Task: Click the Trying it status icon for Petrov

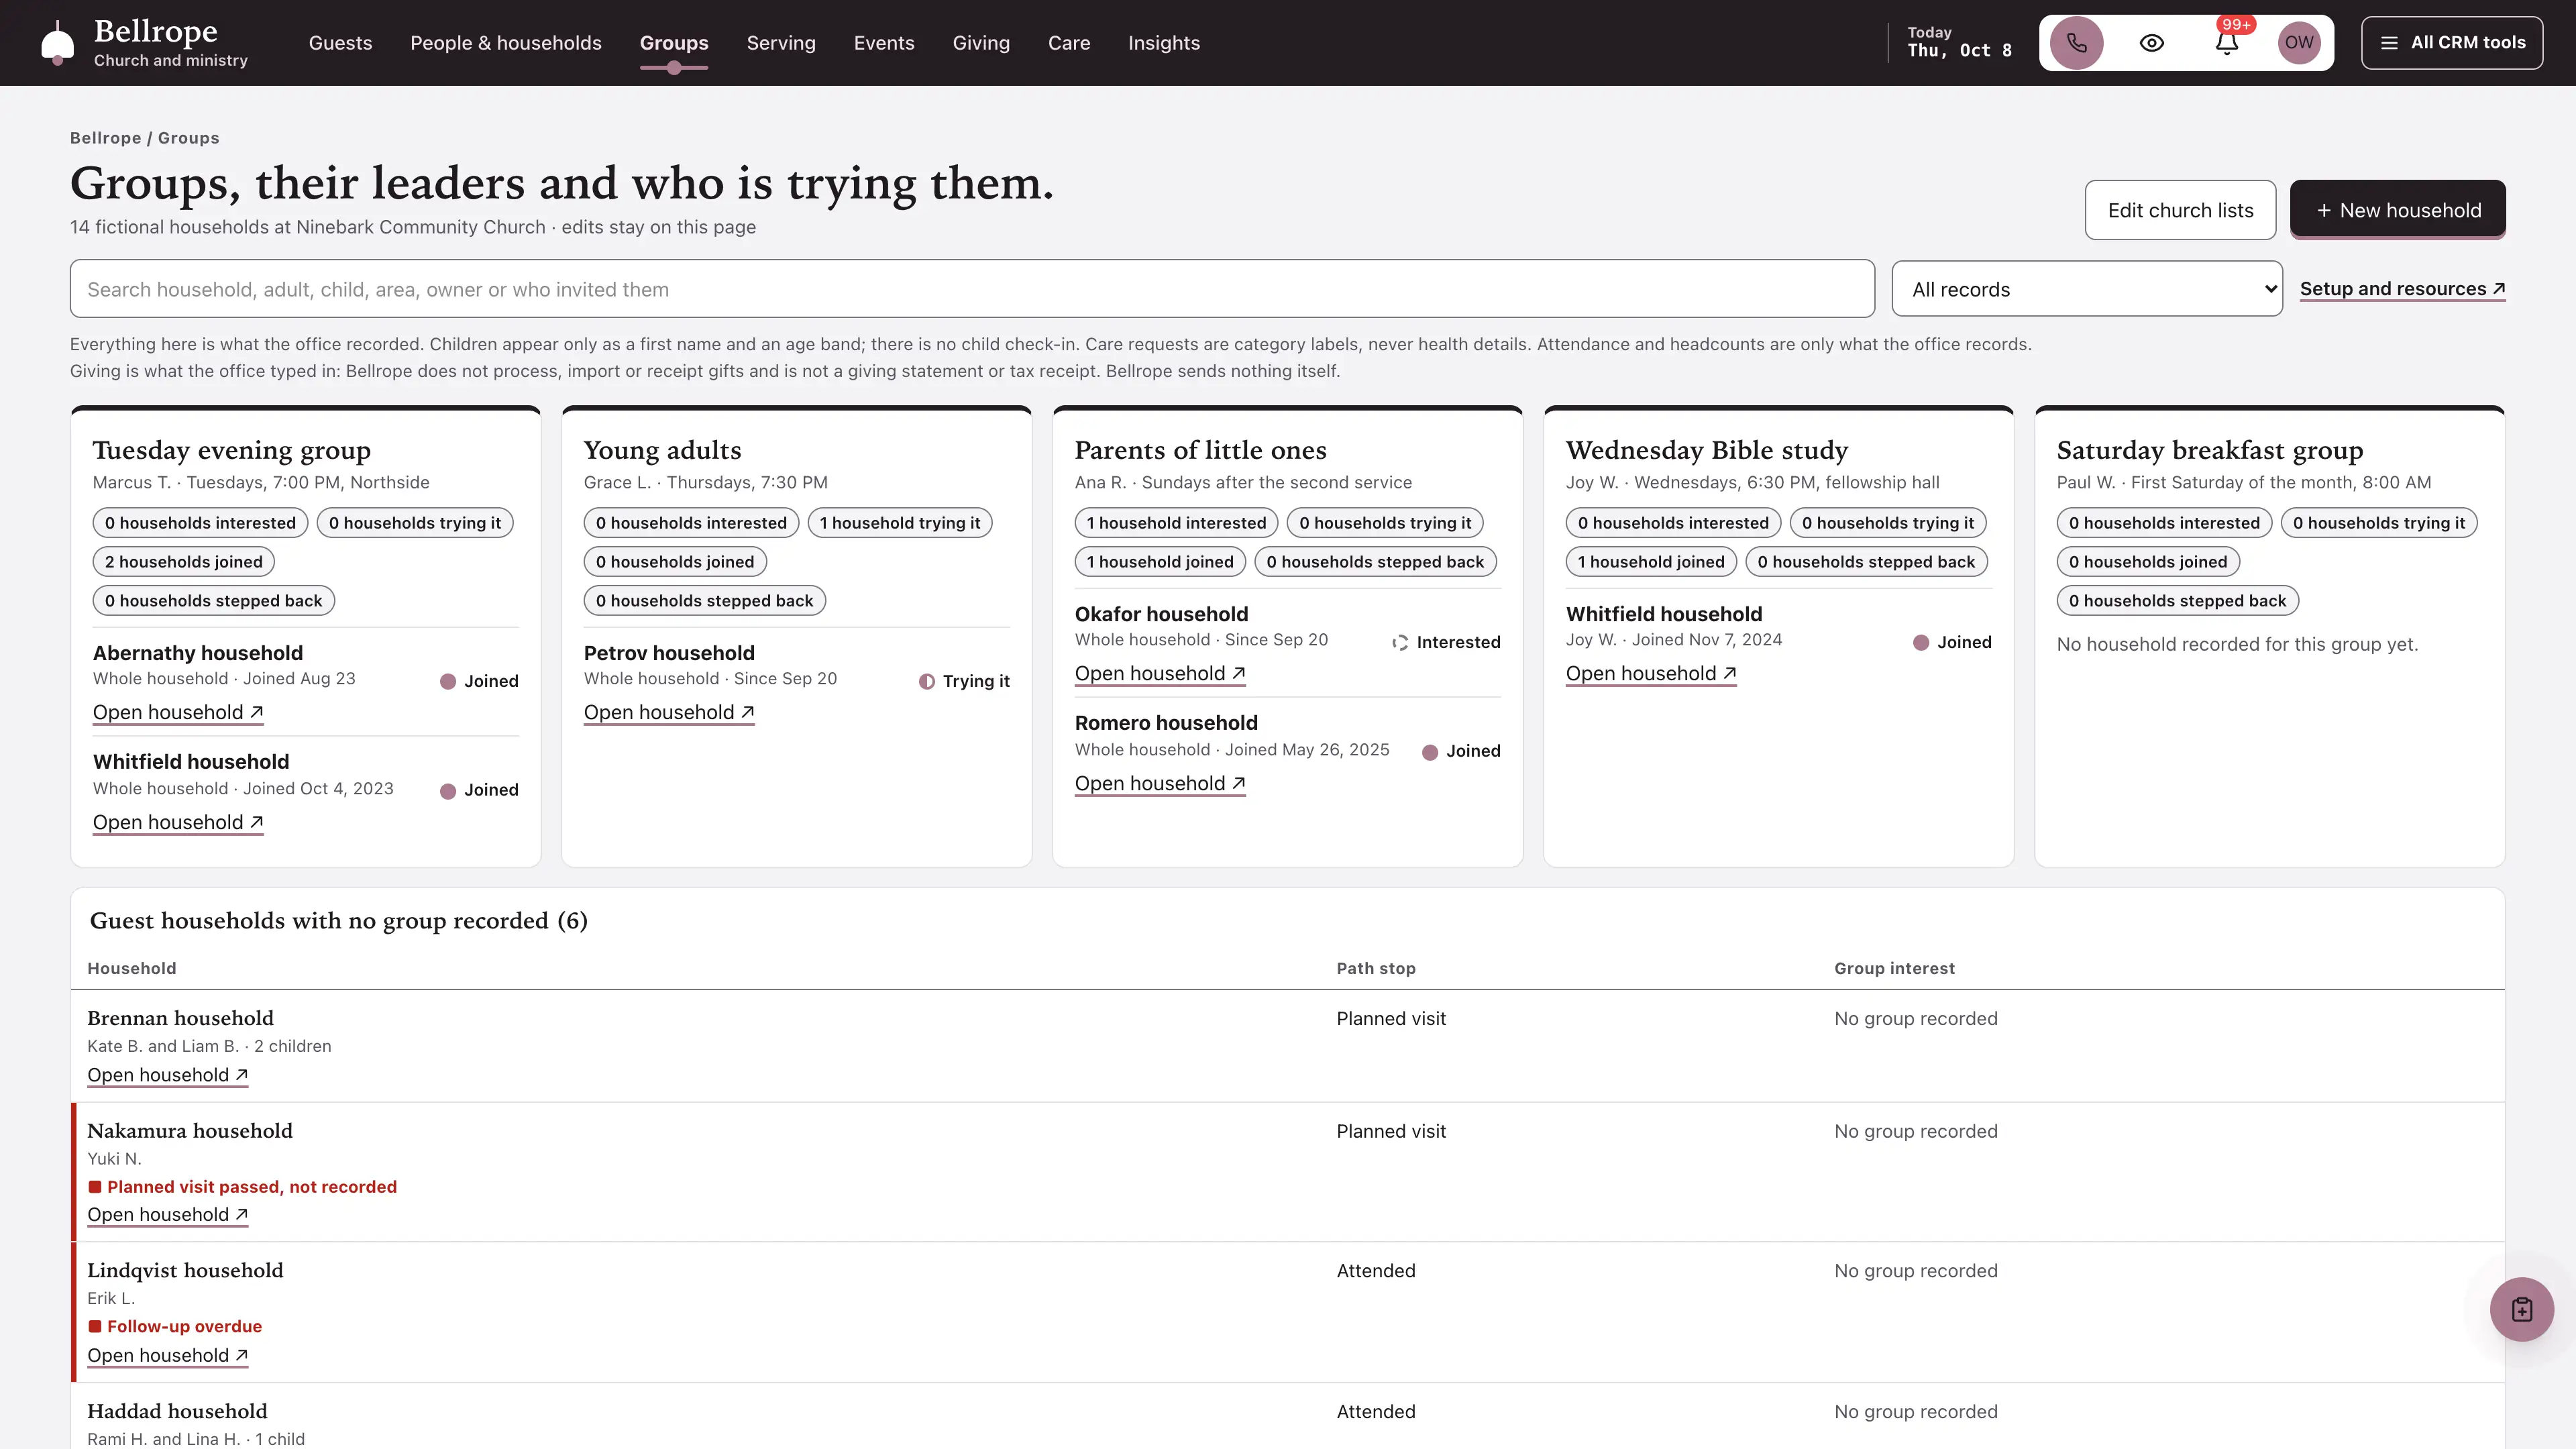Action: 927,681
